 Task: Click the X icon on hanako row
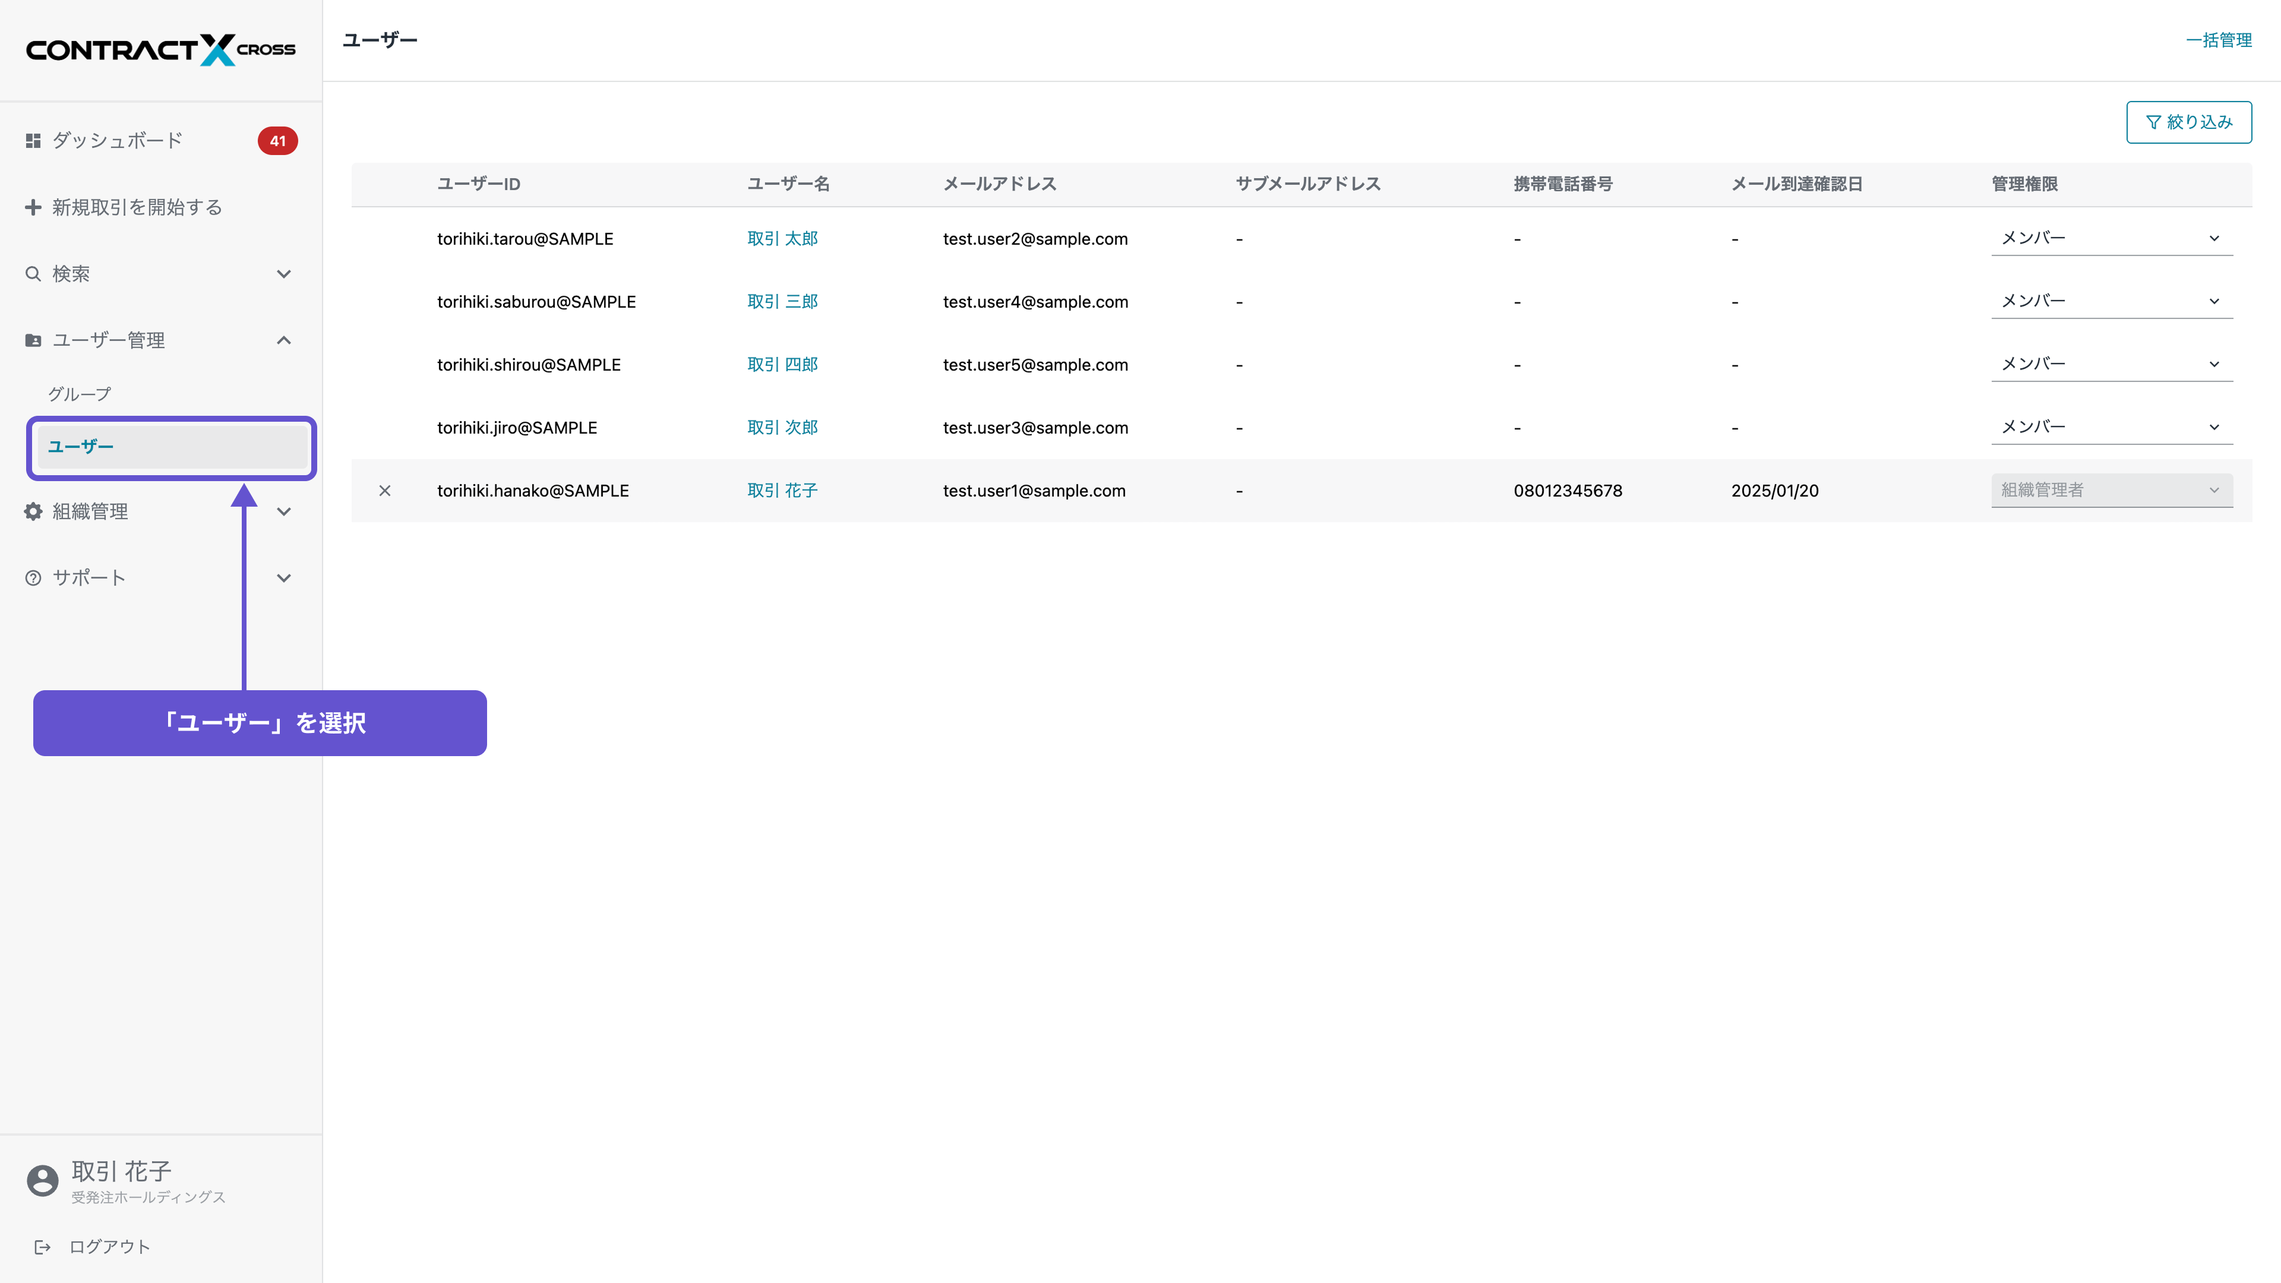384,491
